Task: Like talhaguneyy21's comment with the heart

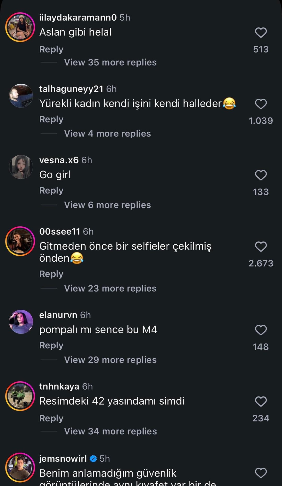Action: tap(261, 104)
